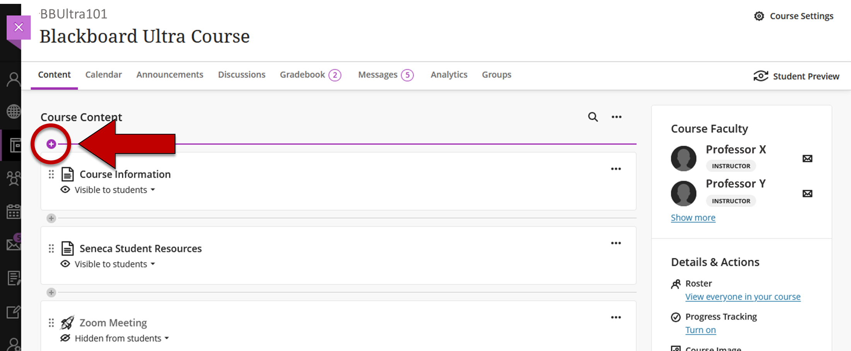Expand Seneca Resources Visible to students dropdown
Viewport: 851px width, 351px height.
pyautogui.click(x=115, y=264)
